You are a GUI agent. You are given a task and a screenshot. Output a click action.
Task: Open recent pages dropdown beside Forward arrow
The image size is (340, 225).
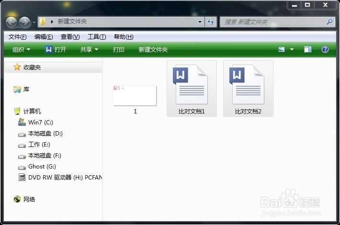pos(34,22)
